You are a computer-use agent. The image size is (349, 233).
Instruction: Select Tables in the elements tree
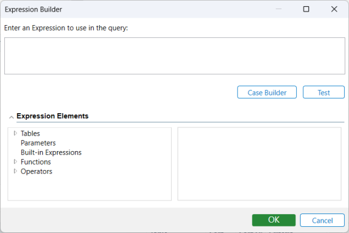[30, 133]
